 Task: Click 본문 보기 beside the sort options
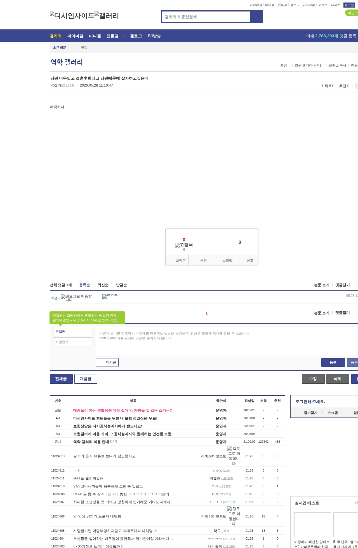point(322,285)
